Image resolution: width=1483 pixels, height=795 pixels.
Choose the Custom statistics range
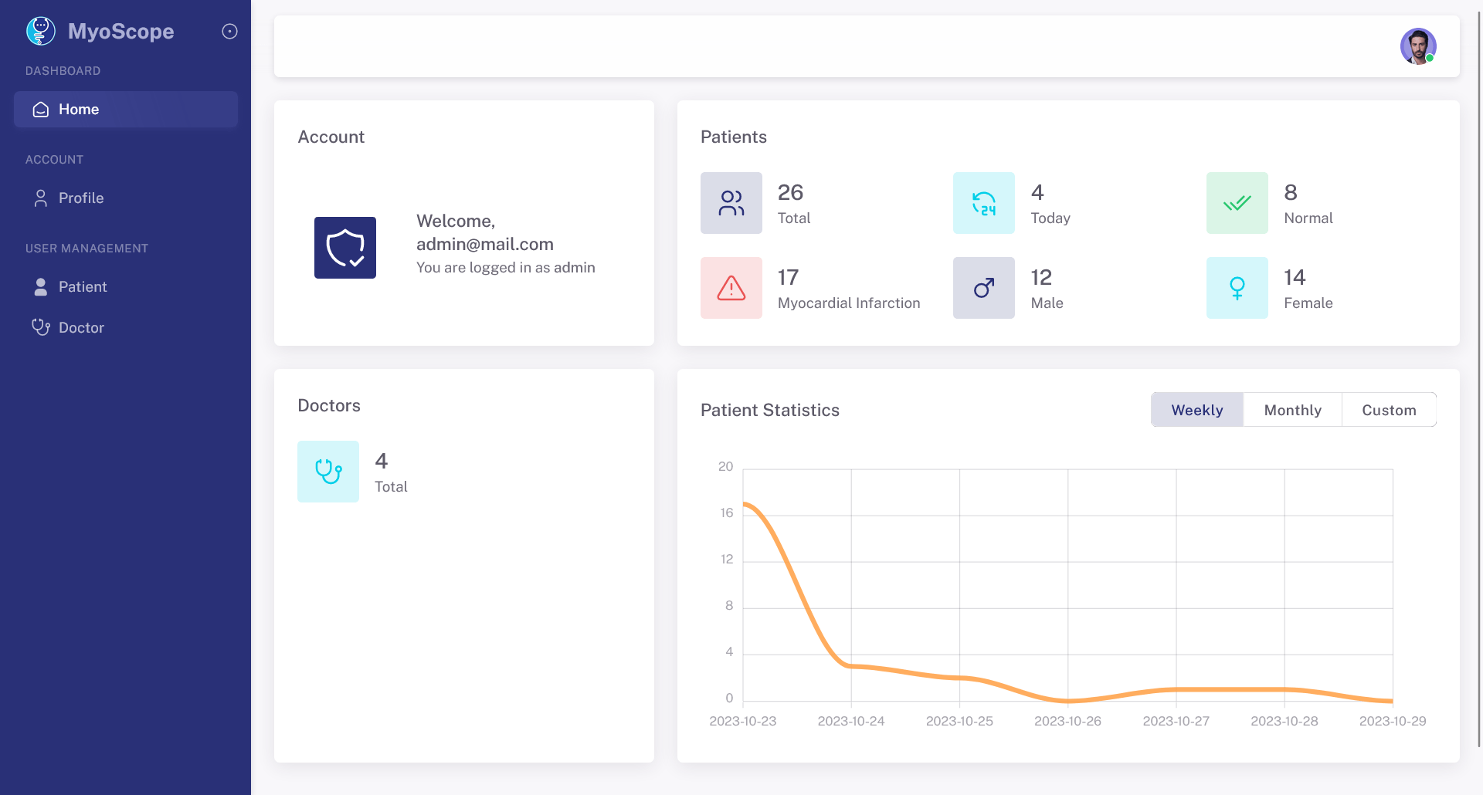(x=1389, y=410)
